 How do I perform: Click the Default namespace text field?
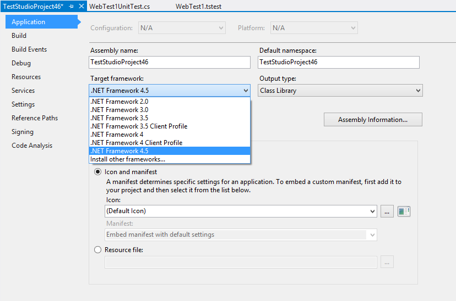[339, 62]
